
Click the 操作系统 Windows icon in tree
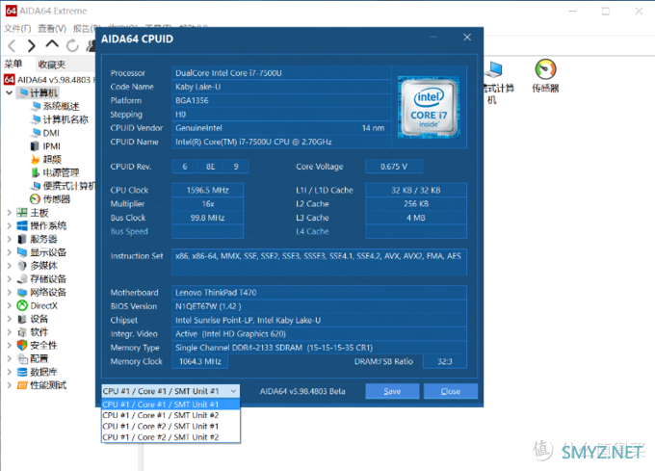click(x=22, y=226)
